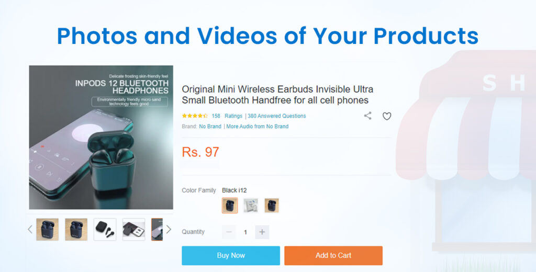Open More Audio from No Brand link
Viewport: 536px width, 272px height.
pos(258,126)
